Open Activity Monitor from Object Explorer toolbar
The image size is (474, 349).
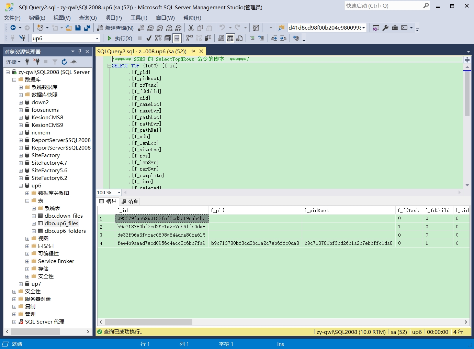coord(74,62)
